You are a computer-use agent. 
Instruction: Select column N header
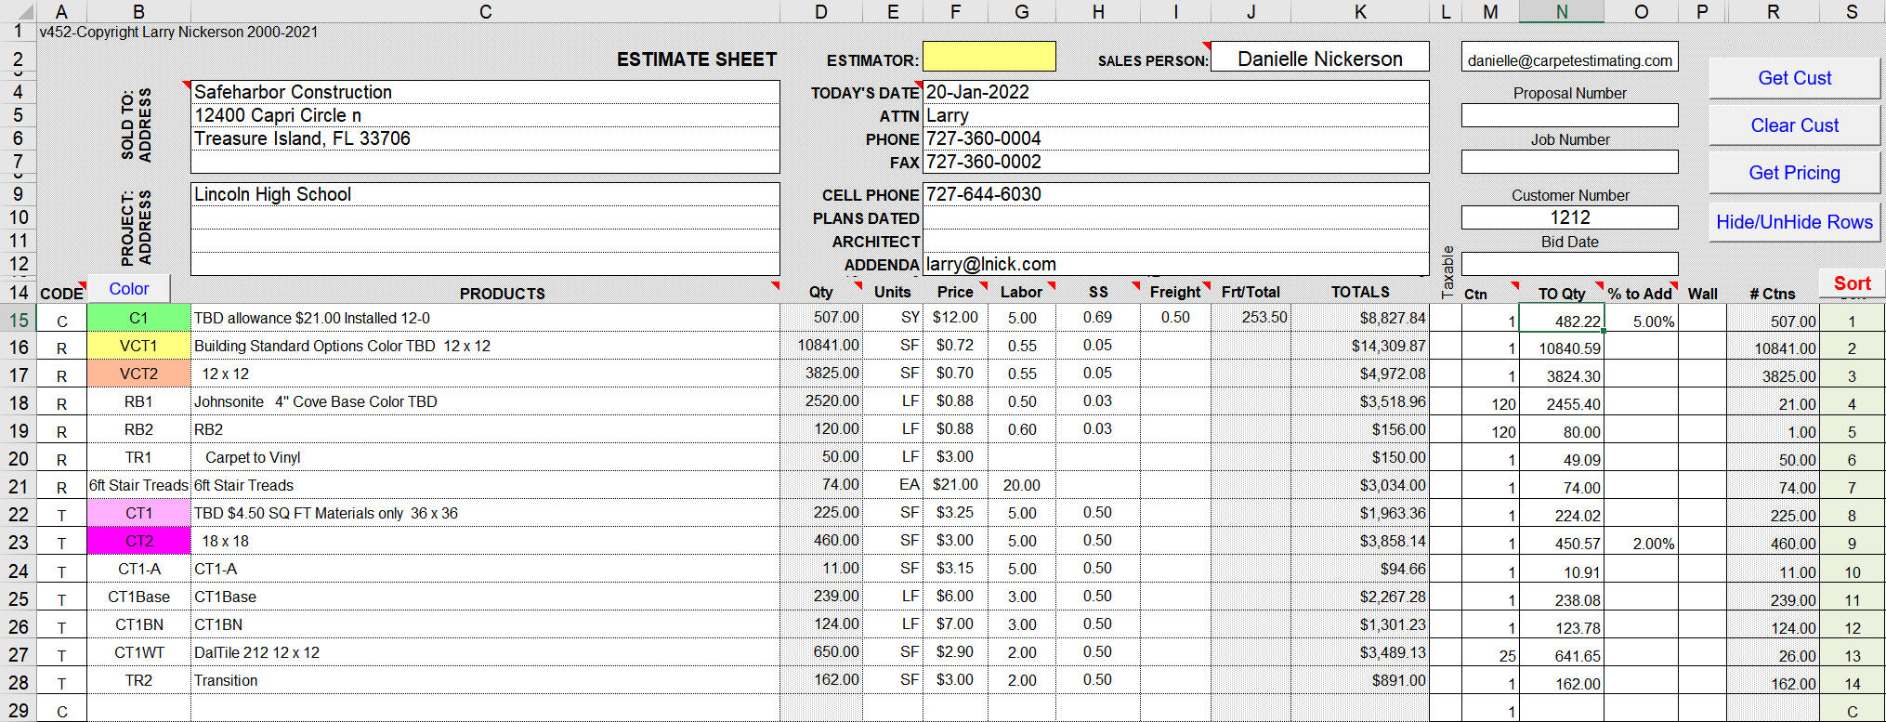pos(1561,11)
